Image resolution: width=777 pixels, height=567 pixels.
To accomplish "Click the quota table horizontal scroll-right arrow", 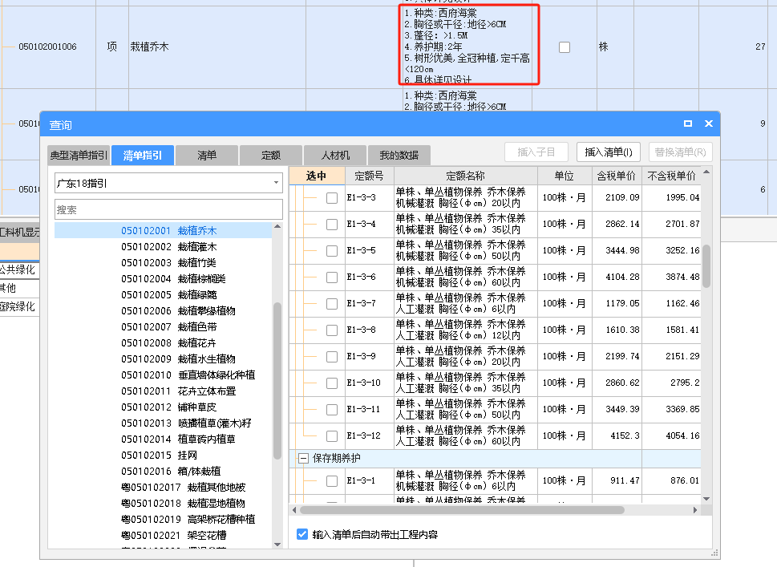I will pos(695,510).
